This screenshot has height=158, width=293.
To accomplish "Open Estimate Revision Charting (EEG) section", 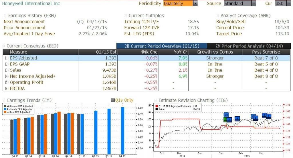I will point(193,100).
